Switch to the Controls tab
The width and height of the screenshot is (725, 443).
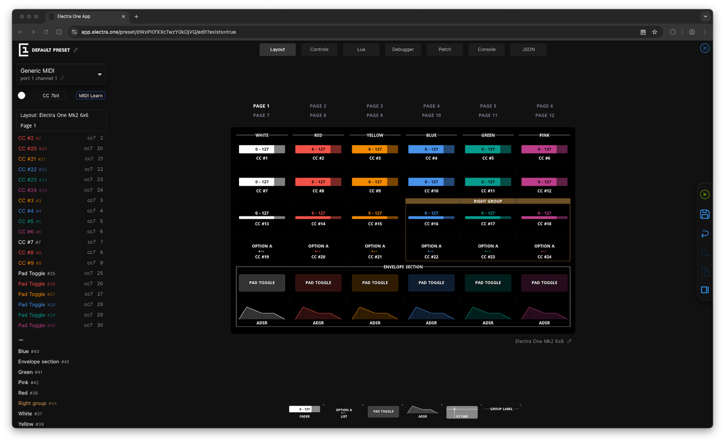(x=319, y=49)
